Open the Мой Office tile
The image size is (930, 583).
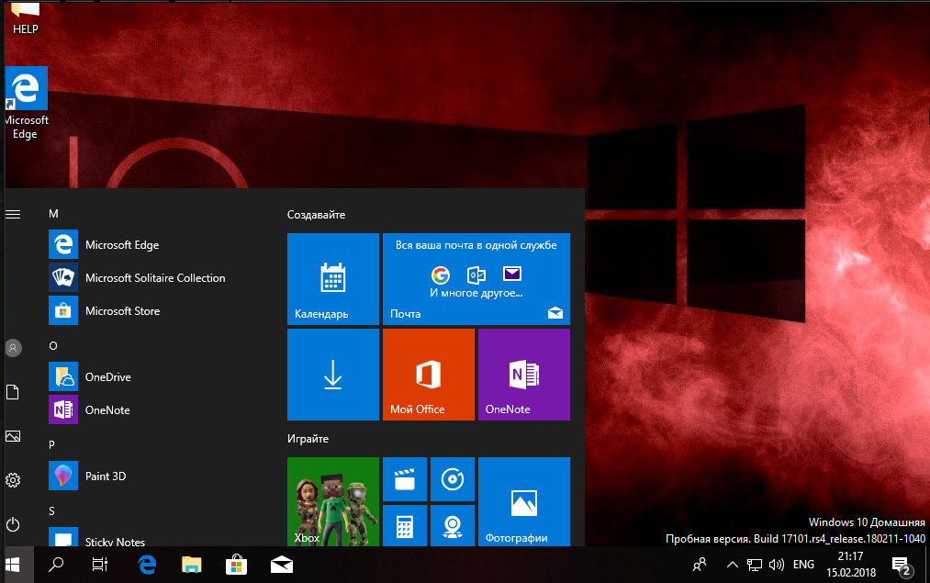[x=428, y=375]
